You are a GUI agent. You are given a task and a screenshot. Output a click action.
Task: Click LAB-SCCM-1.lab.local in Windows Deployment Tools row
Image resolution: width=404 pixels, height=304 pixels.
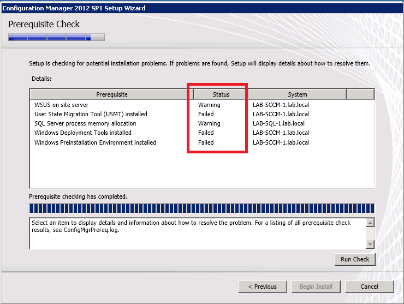(281, 133)
